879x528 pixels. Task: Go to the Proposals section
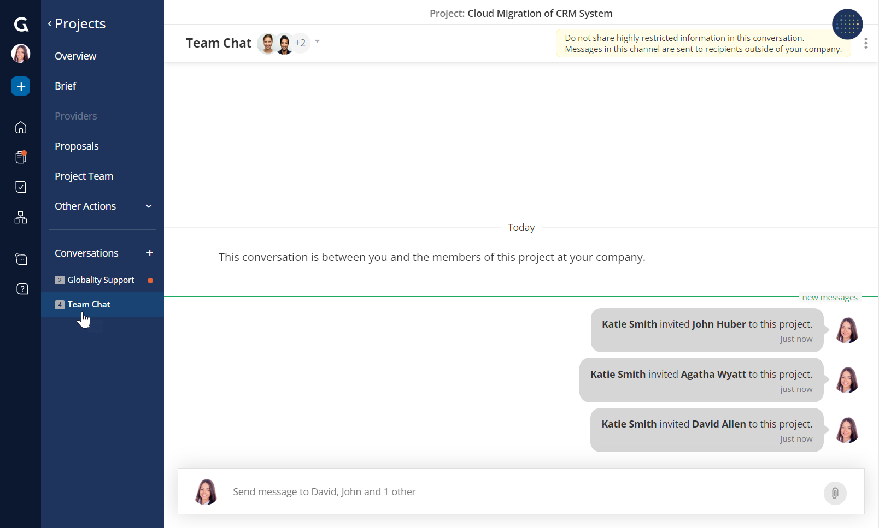[77, 146]
